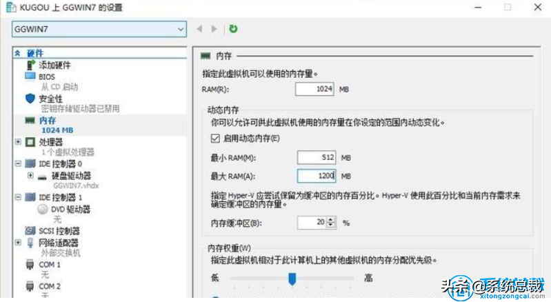Close the GGWIN7 settings window

pyautogui.click(x=538, y=7)
